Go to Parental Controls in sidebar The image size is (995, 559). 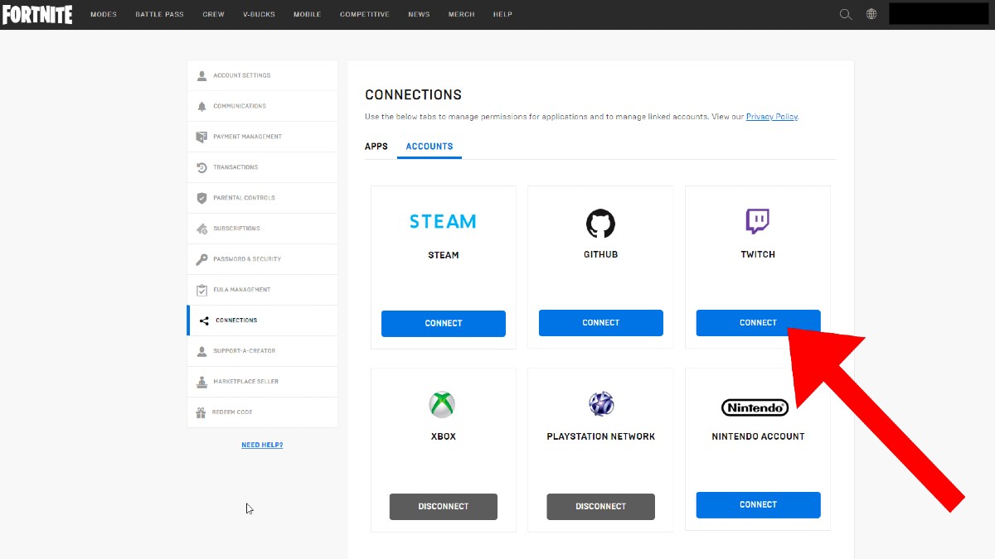pyautogui.click(x=244, y=198)
